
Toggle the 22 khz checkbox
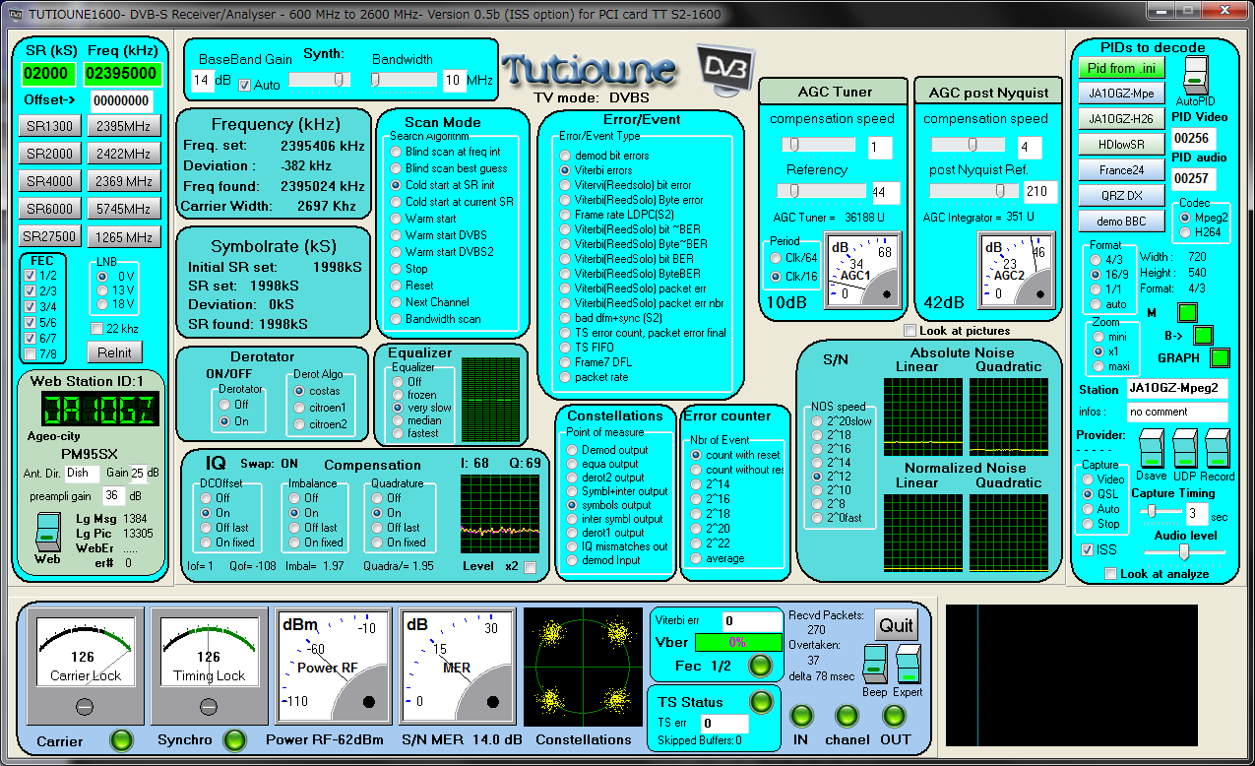[96, 328]
